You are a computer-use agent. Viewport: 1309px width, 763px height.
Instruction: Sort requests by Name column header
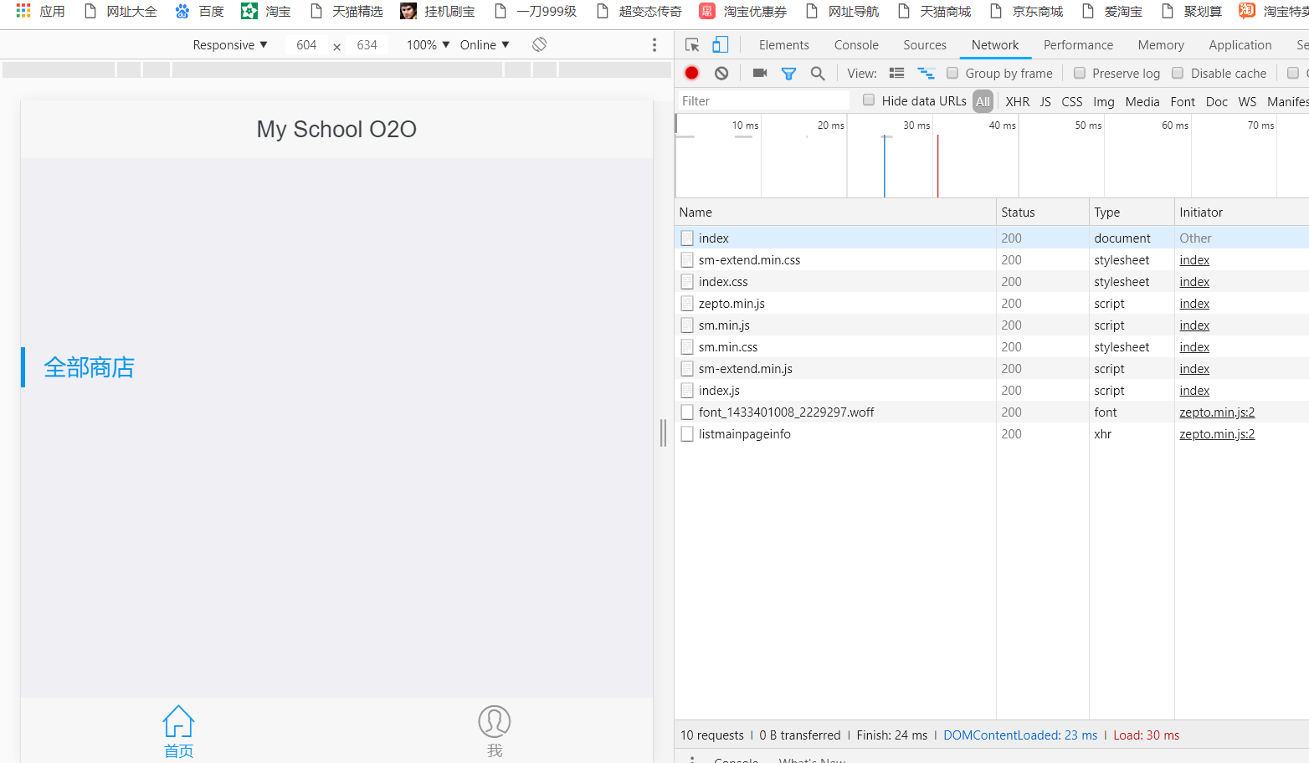point(835,213)
